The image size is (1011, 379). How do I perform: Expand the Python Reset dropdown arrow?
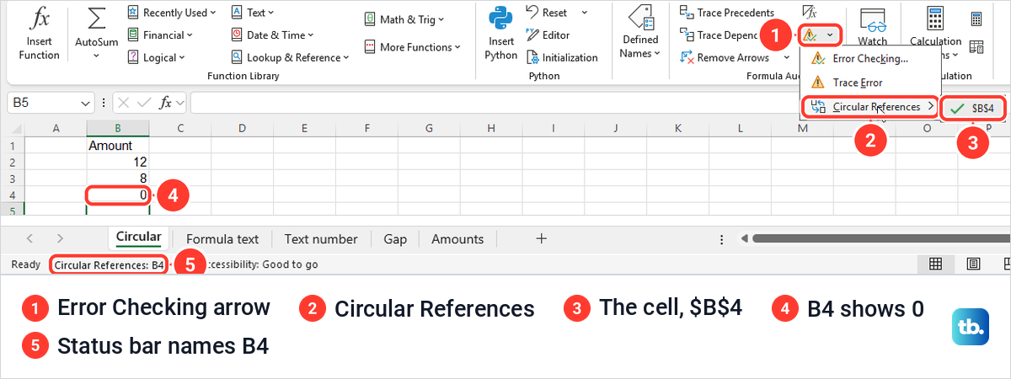pos(586,13)
